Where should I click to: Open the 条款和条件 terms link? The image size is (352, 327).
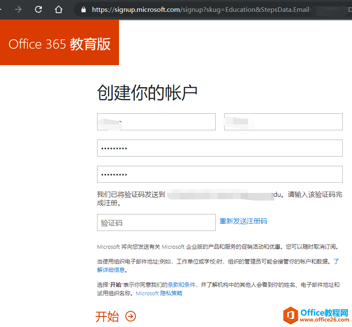click(x=181, y=285)
